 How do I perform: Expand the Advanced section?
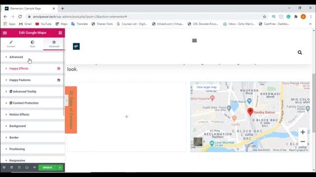(32, 57)
